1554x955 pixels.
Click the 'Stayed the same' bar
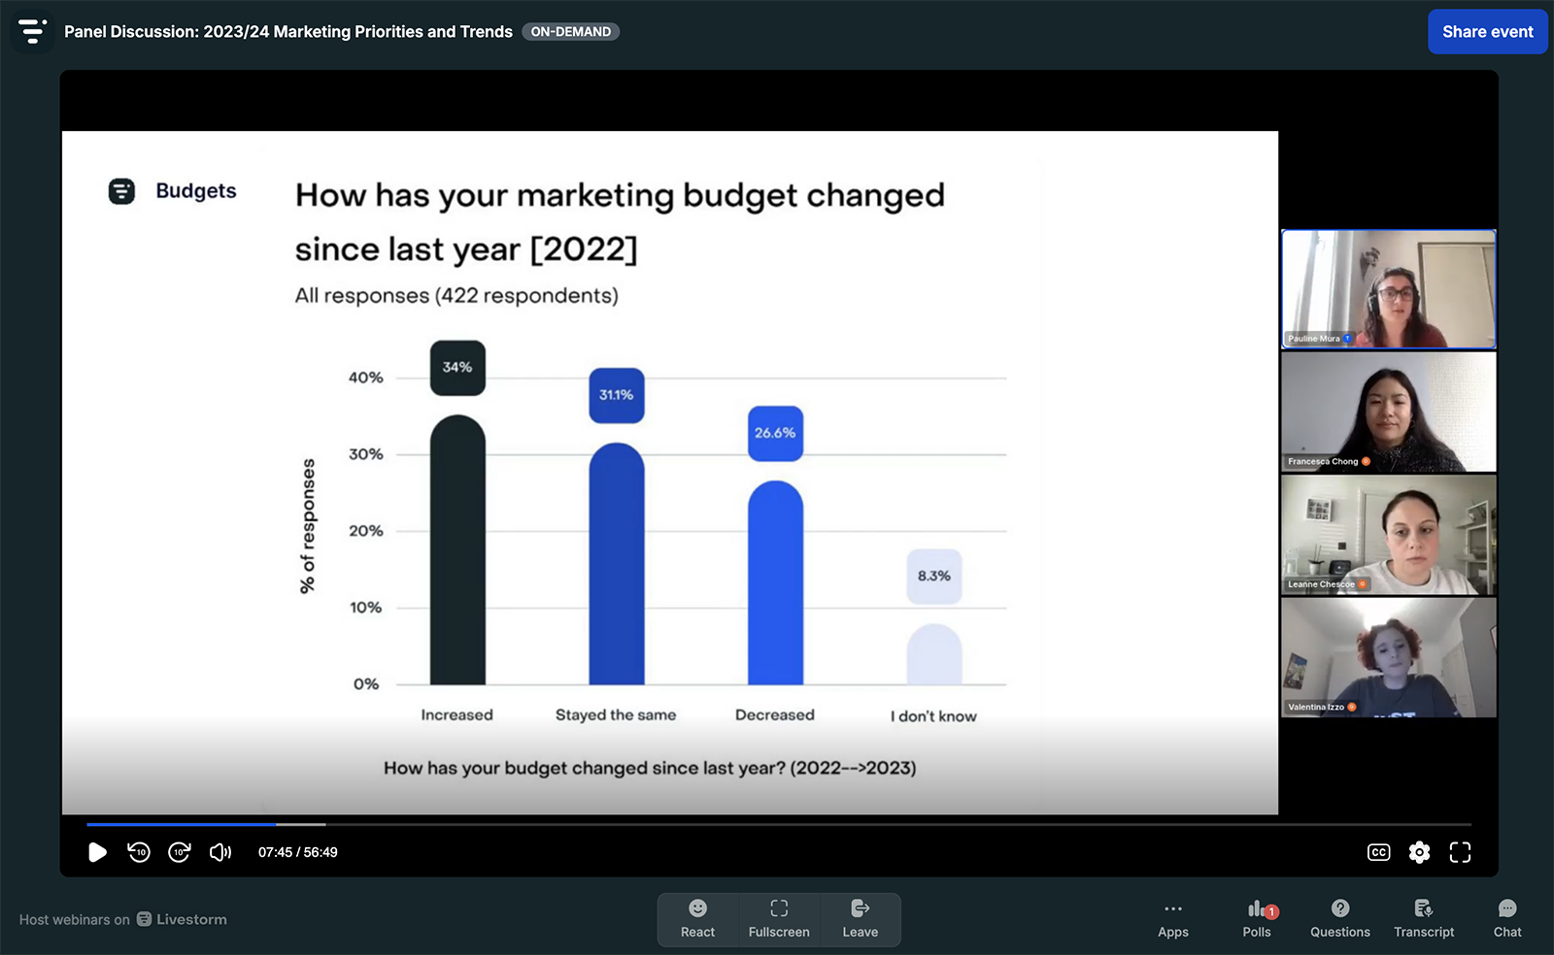tap(617, 564)
